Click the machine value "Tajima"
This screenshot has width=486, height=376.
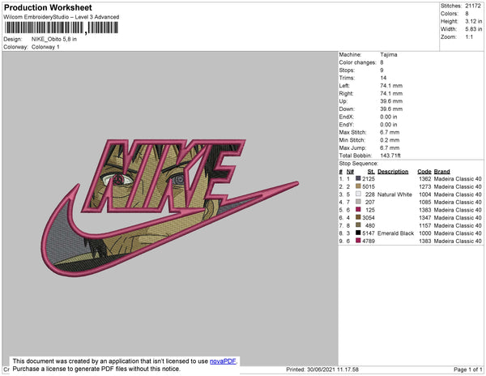coord(389,54)
